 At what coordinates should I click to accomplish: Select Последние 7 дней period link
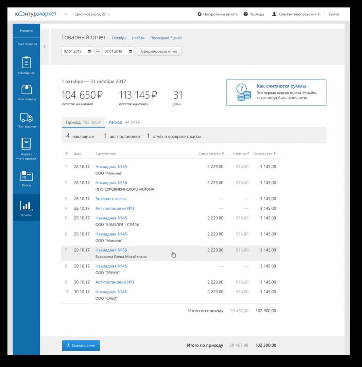coord(166,38)
